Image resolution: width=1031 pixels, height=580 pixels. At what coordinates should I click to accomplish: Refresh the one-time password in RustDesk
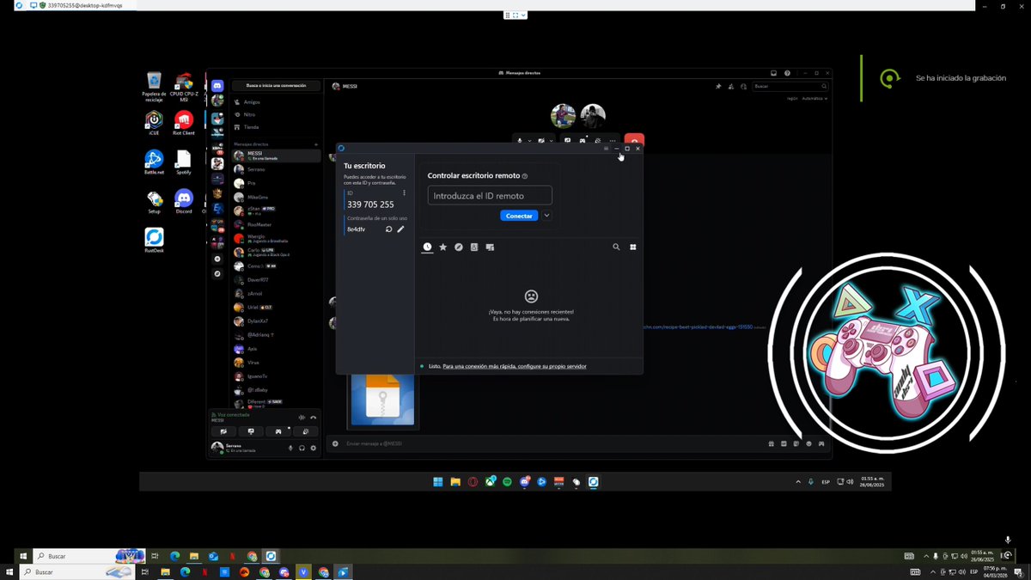388,229
